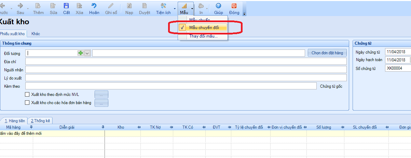This screenshot has width=411, height=158.
Task: Click the Duyệt (review) toolbar icon
Action: tap(145, 6)
